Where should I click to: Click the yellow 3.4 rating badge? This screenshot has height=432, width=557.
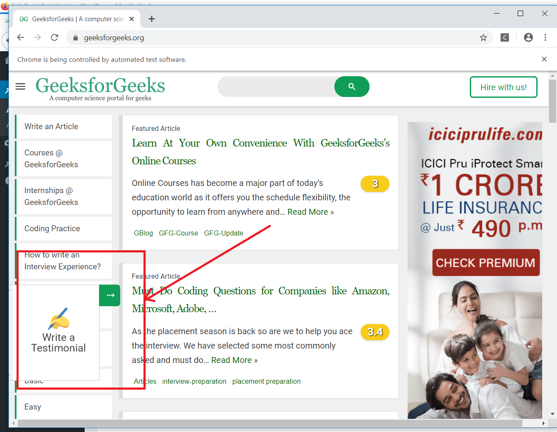375,332
